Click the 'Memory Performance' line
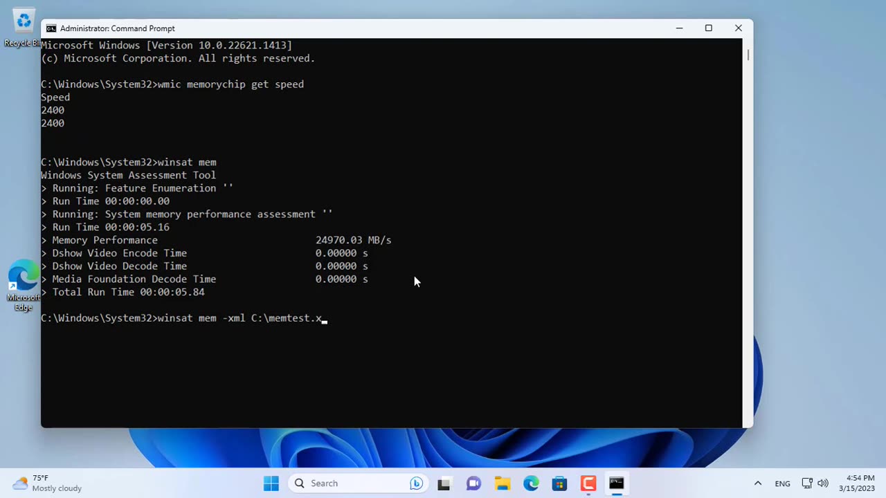The width and height of the screenshot is (886, 498). pyautogui.click(x=216, y=240)
